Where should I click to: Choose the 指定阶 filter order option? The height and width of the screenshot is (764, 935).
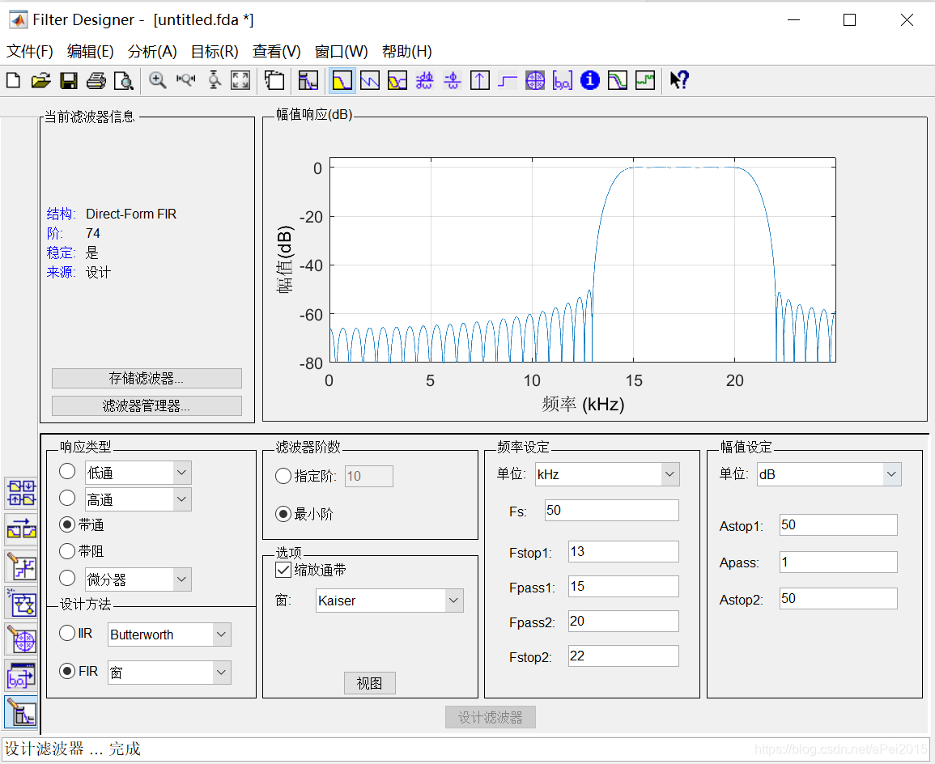[283, 476]
